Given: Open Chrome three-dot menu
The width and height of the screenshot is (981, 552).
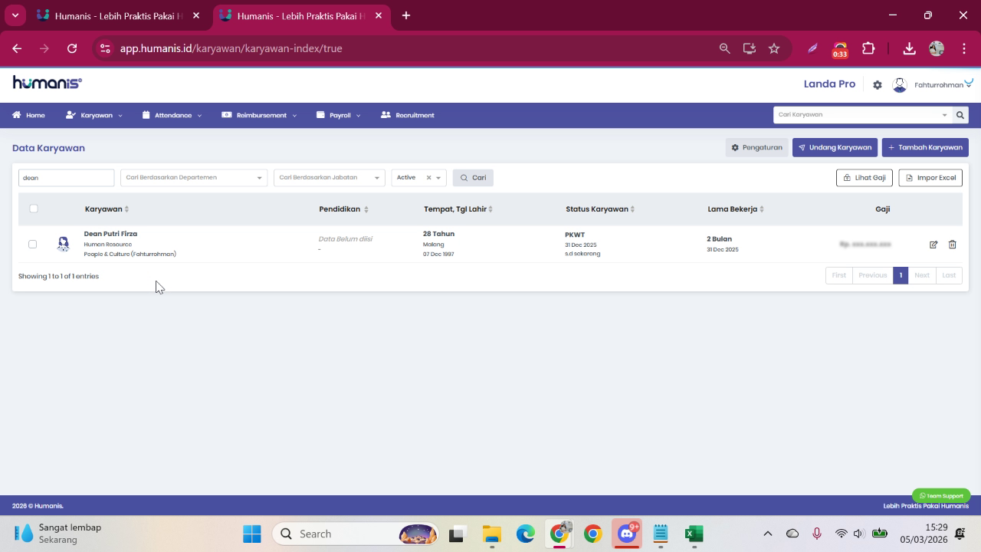Looking at the screenshot, I should click(x=963, y=48).
